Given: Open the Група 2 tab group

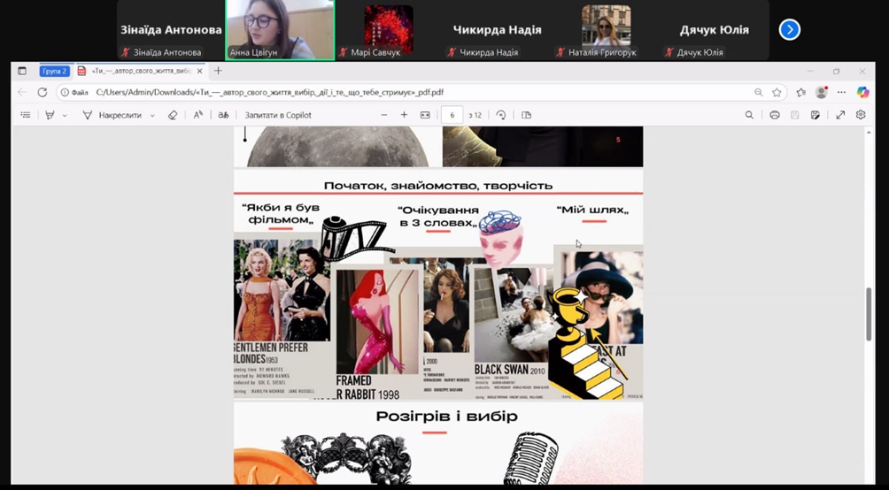Looking at the screenshot, I should (55, 71).
